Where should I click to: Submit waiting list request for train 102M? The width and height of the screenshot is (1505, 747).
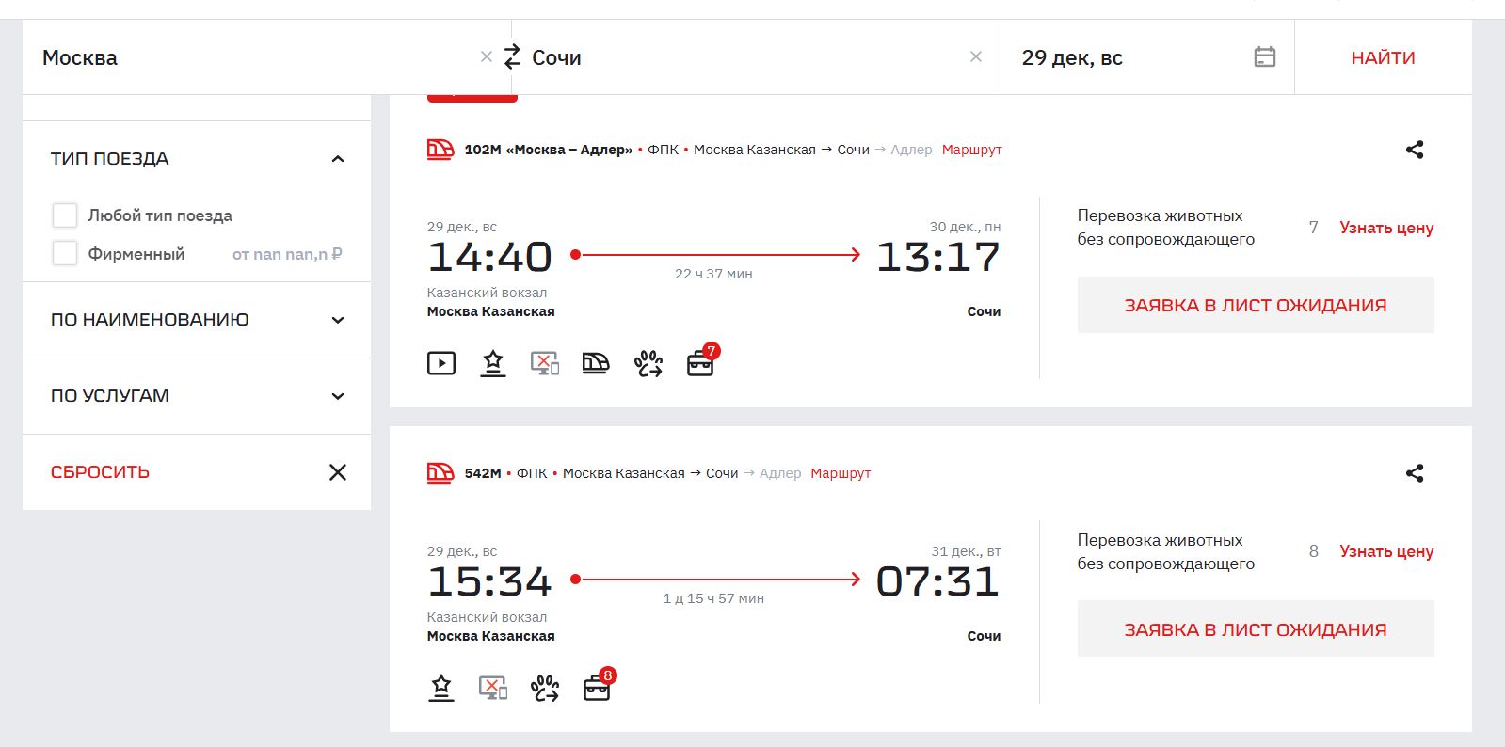click(x=1255, y=305)
